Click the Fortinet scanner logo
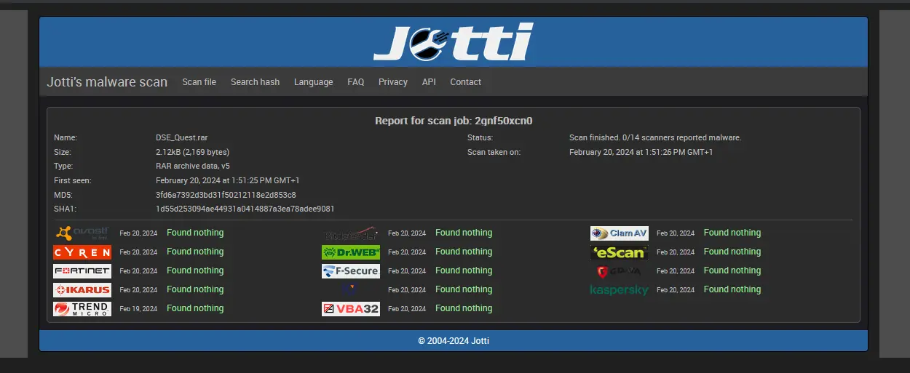910x373 pixels. point(82,271)
